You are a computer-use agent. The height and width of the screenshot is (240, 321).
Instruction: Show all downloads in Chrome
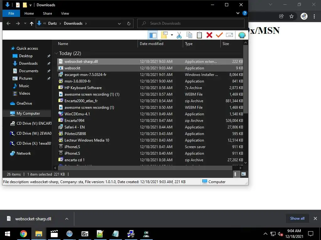pos(297,218)
